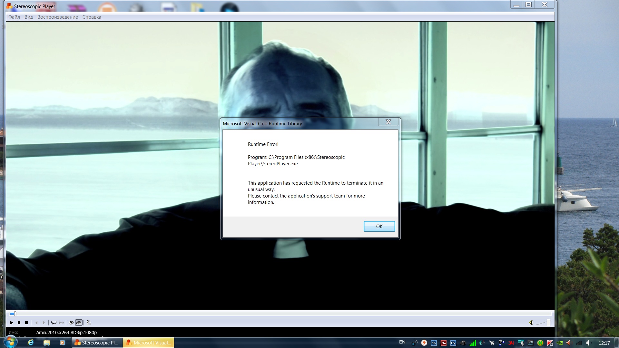Image resolution: width=619 pixels, height=348 pixels.
Task: Switch to Microsoft Visual taskbar button
Action: (x=149, y=343)
